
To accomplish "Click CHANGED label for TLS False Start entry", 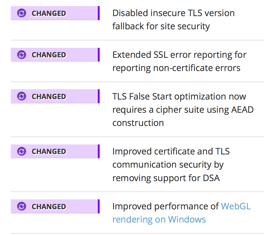I will coord(49,97).
